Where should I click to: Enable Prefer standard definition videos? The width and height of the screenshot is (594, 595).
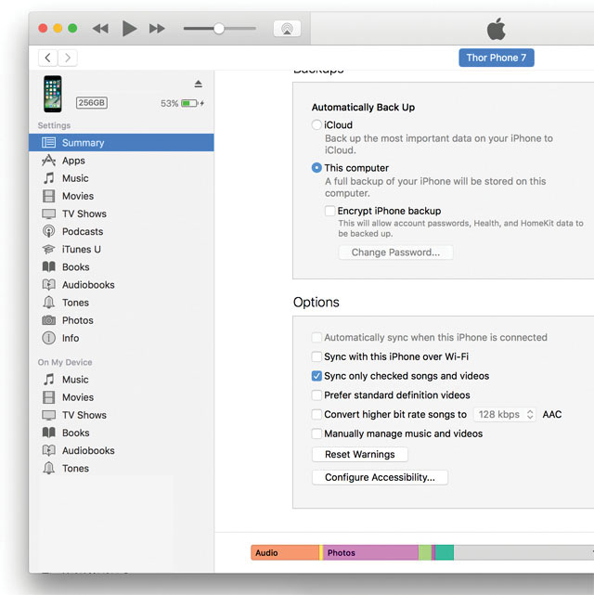point(316,395)
